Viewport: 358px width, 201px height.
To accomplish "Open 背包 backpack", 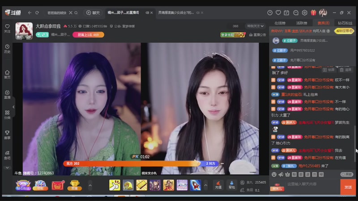I will click(x=232, y=185).
